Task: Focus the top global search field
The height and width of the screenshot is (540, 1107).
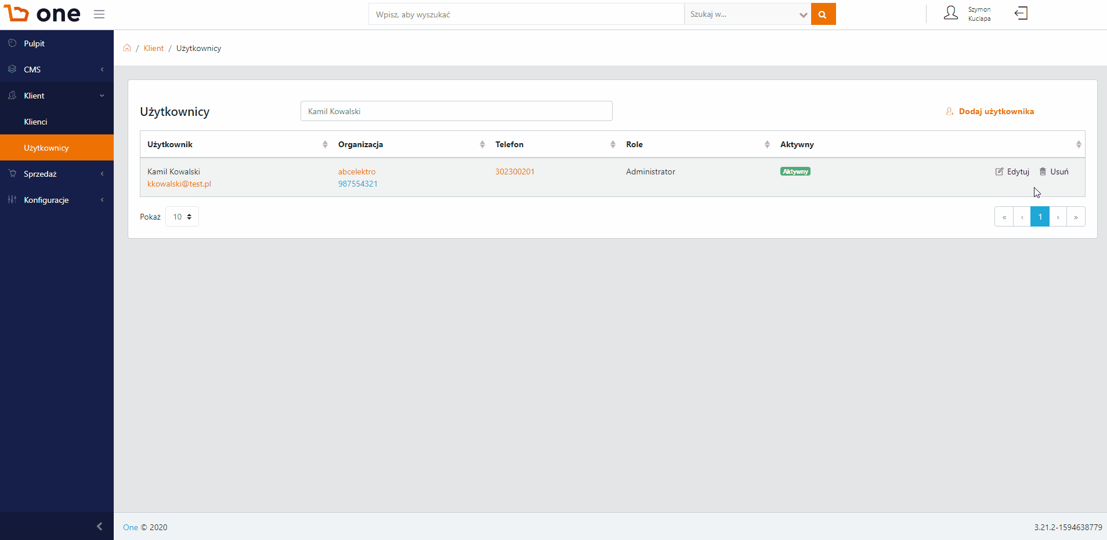Action: [x=526, y=14]
